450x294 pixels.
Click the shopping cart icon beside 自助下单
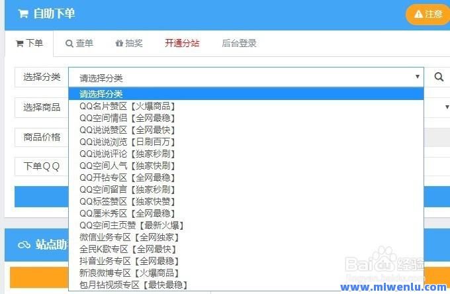(x=23, y=14)
